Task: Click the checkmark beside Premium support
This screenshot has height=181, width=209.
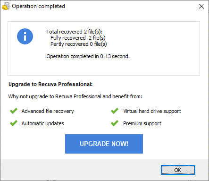Action: click(x=115, y=123)
